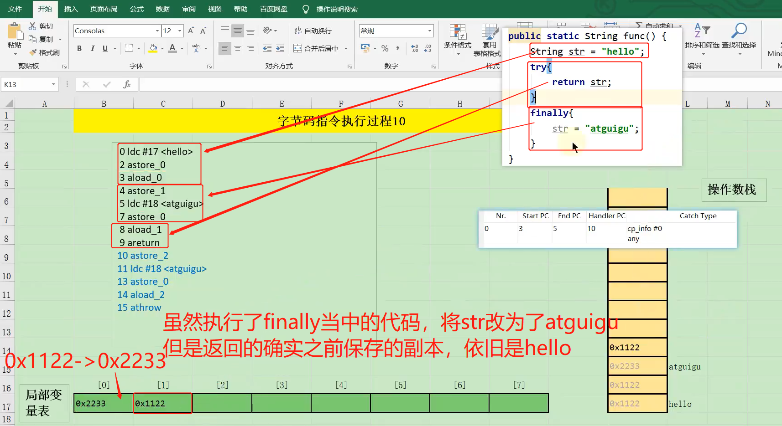Open the font color dropdown arrow
This screenshot has height=426, width=782.
pyautogui.click(x=182, y=48)
